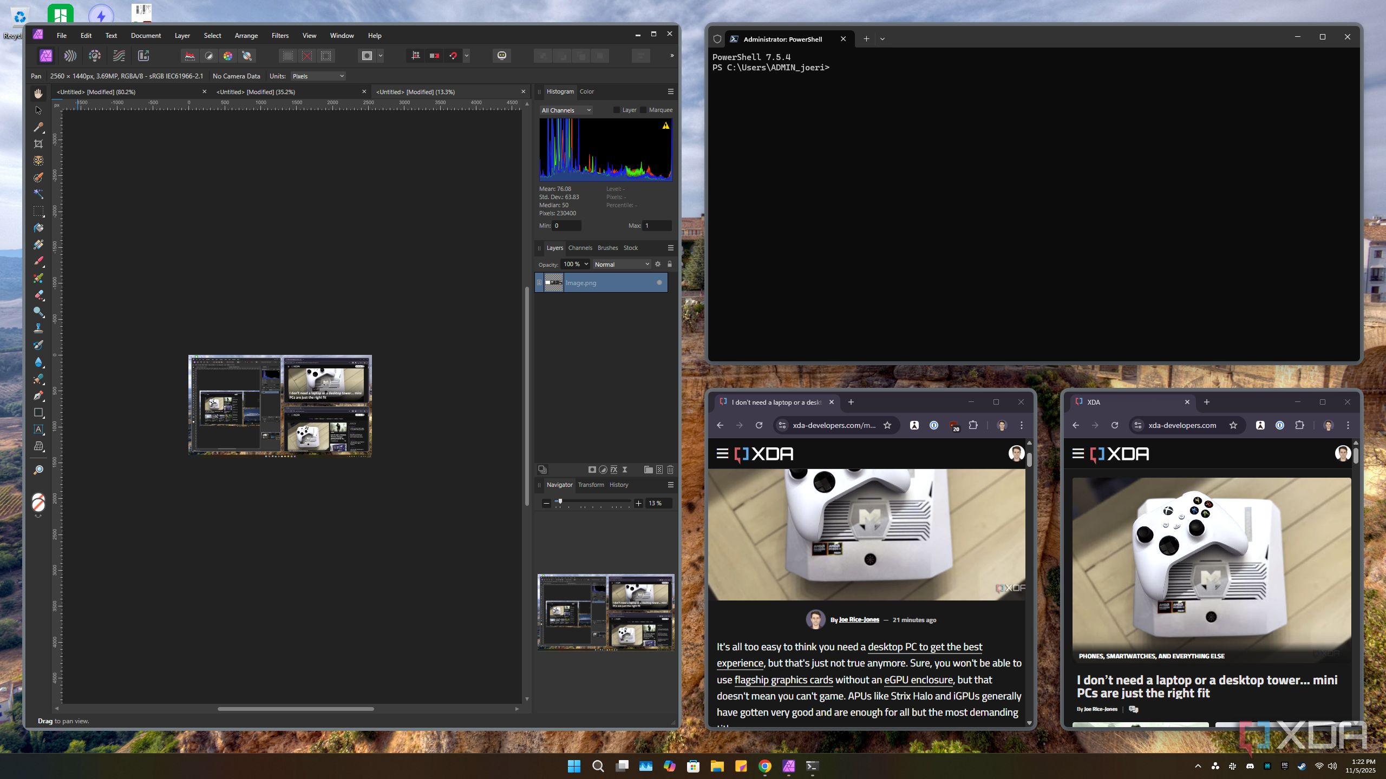Toggle snapping magnet icon

coord(454,56)
